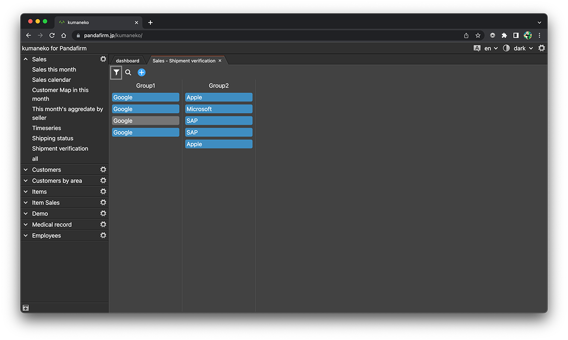Open Customers app settings gear
This screenshot has height=340, width=568.
(x=103, y=170)
